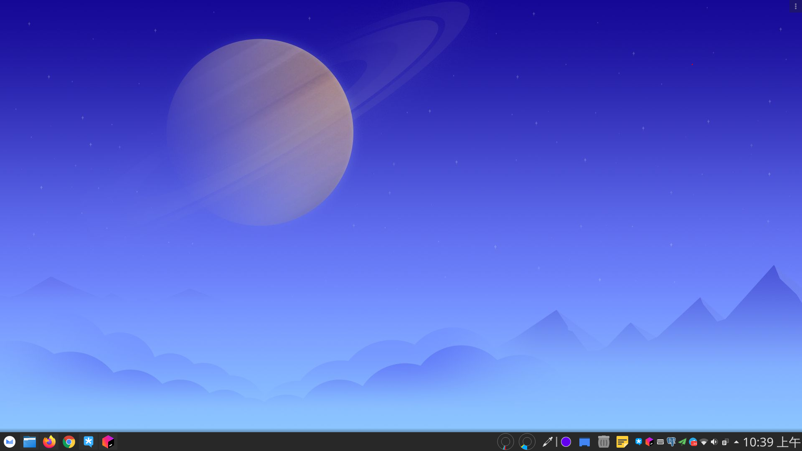The width and height of the screenshot is (802, 451).
Task: Open the blue asterisk chat app
Action: (x=88, y=441)
